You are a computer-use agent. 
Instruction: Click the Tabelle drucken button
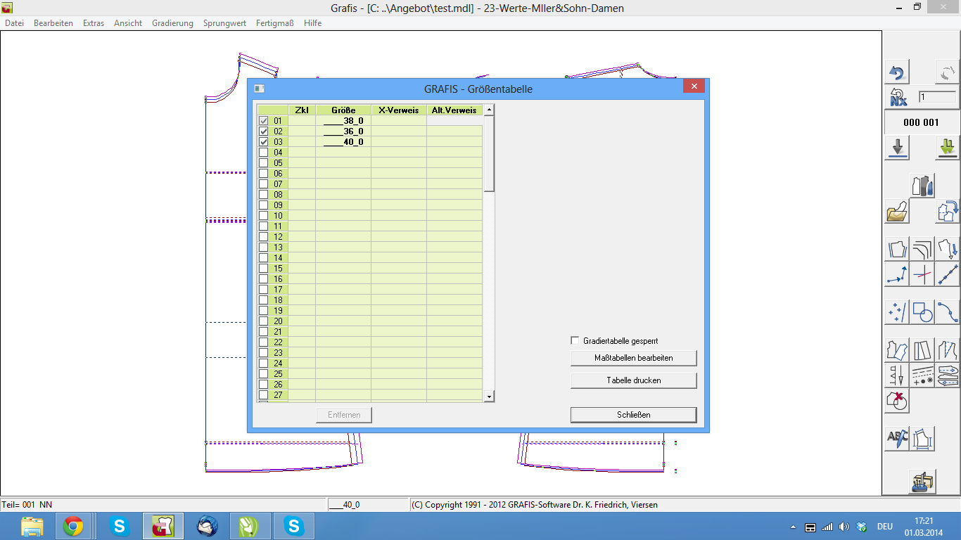click(634, 380)
